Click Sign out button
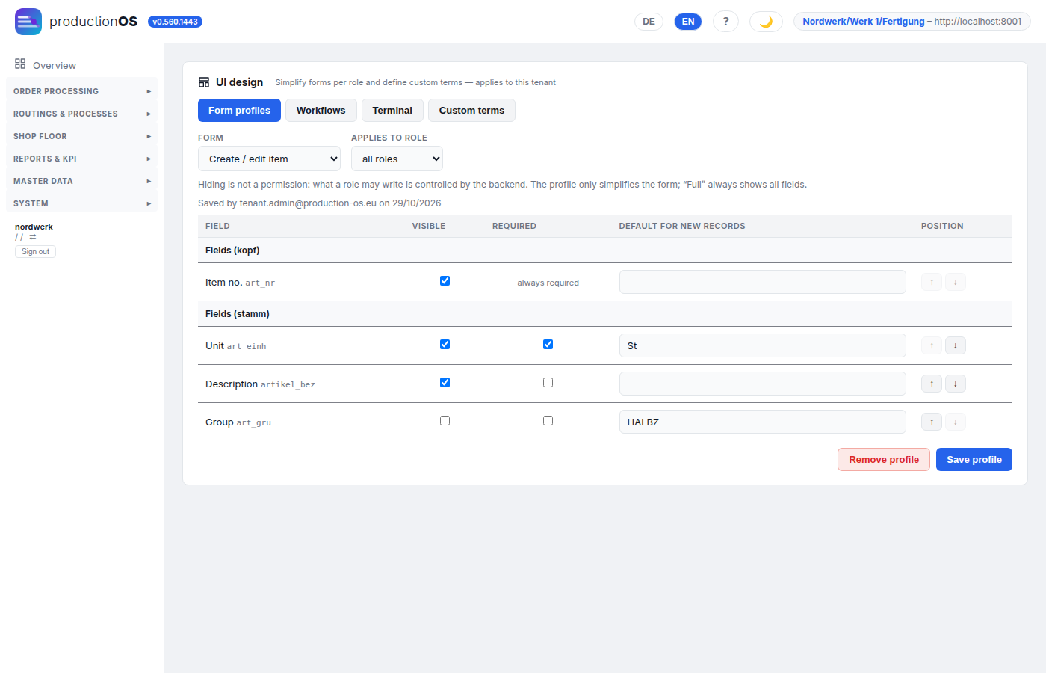The height and width of the screenshot is (673, 1046). (35, 252)
